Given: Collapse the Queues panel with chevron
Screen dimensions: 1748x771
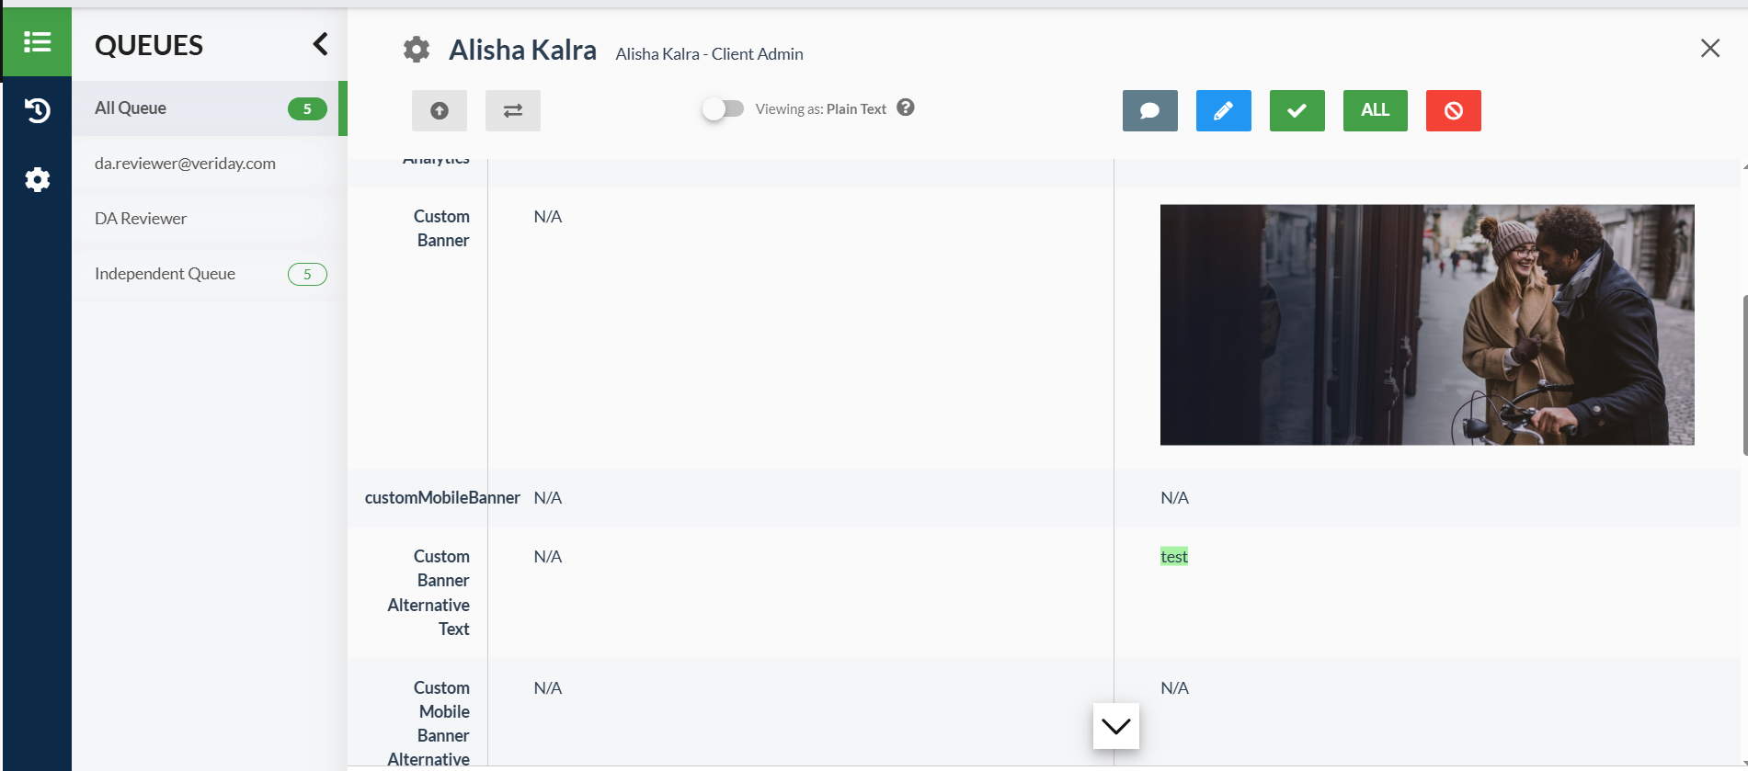Looking at the screenshot, I should 320,44.
